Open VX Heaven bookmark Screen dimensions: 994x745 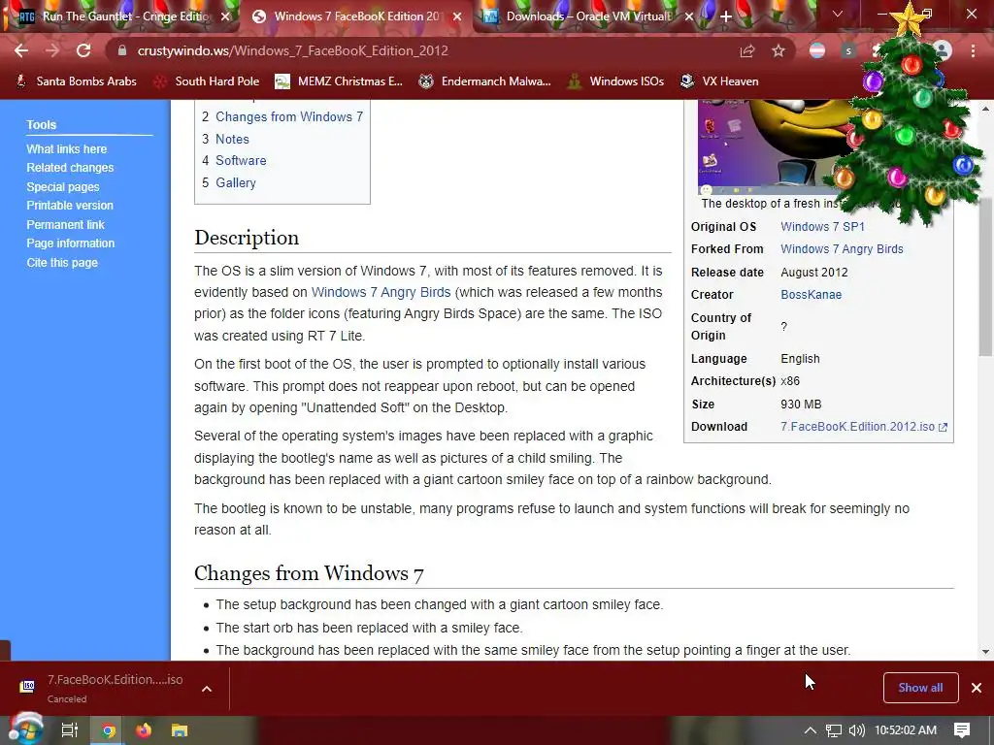point(719,81)
